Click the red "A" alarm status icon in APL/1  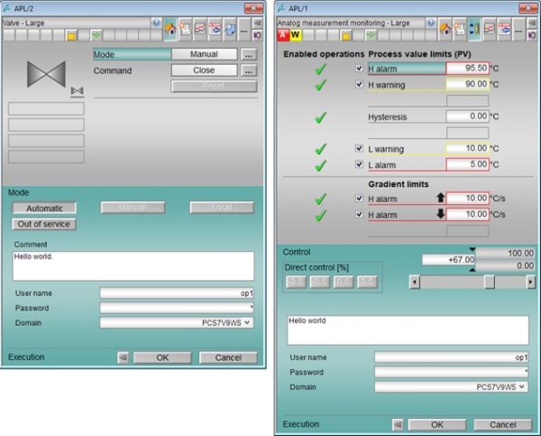pos(283,35)
